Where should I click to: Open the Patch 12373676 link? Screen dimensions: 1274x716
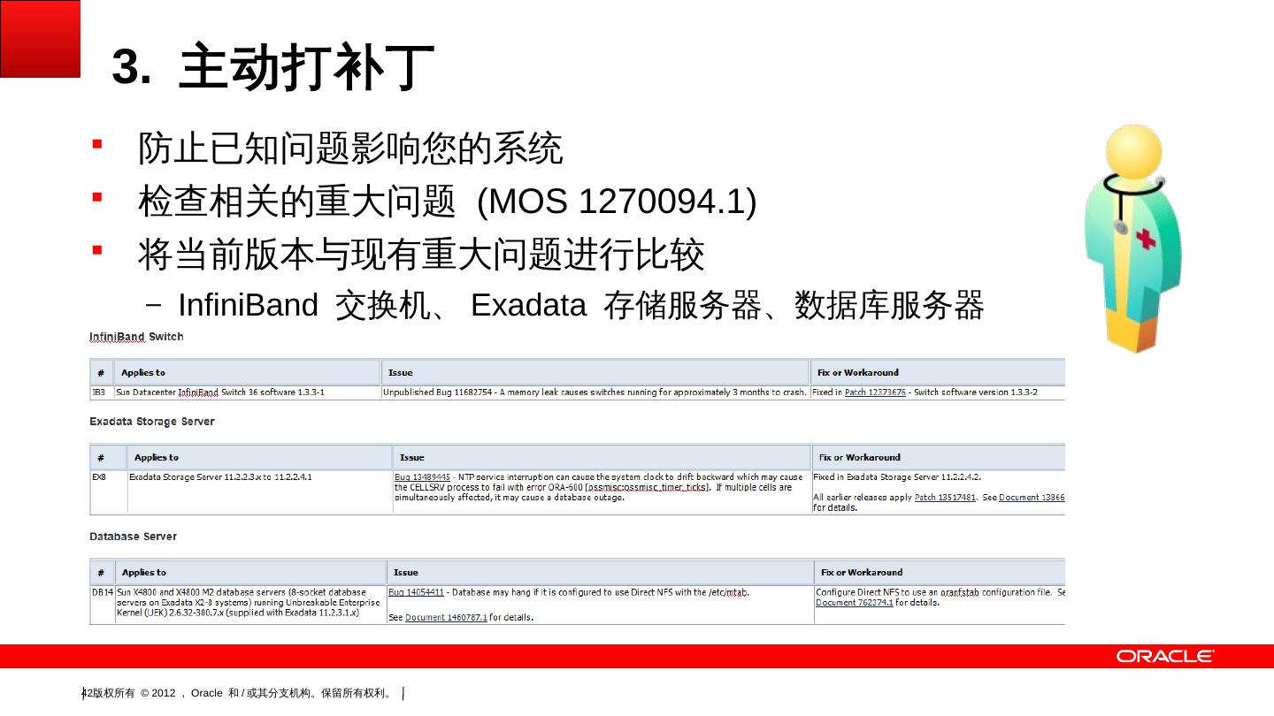tap(875, 392)
